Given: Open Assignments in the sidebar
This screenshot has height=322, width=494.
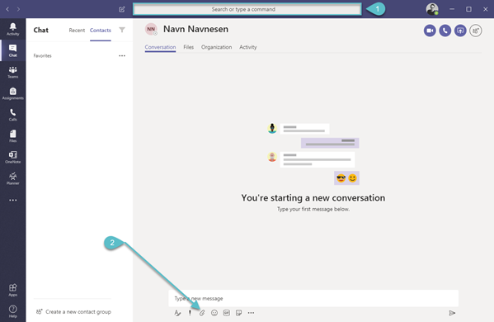Looking at the screenshot, I should (x=12, y=93).
